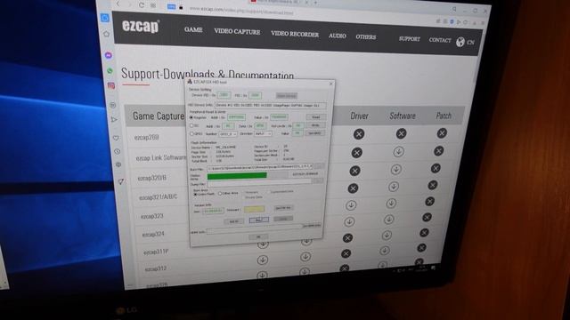570x320 pixels.
Task: Click the OK button in HID tool
Action: pyautogui.click(x=258, y=236)
